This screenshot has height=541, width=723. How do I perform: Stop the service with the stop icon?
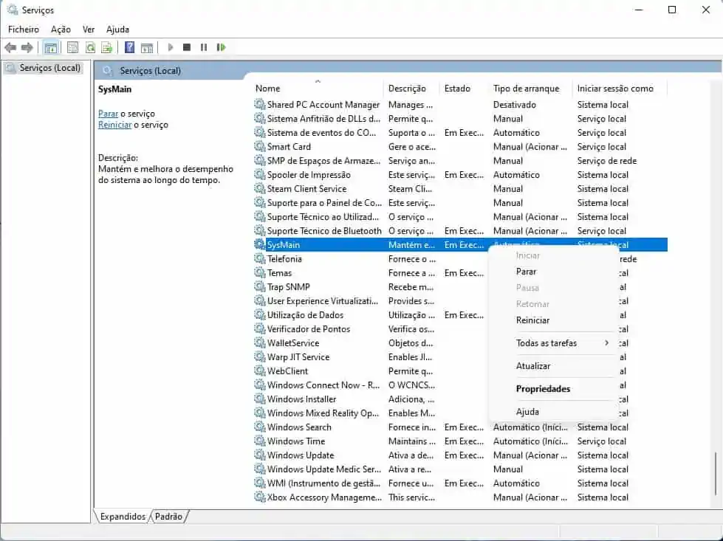pos(188,47)
